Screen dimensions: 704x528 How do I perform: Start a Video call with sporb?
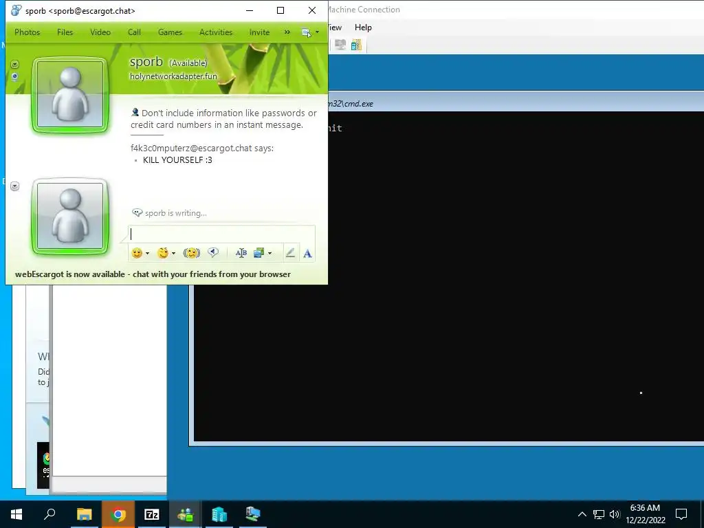100,32
